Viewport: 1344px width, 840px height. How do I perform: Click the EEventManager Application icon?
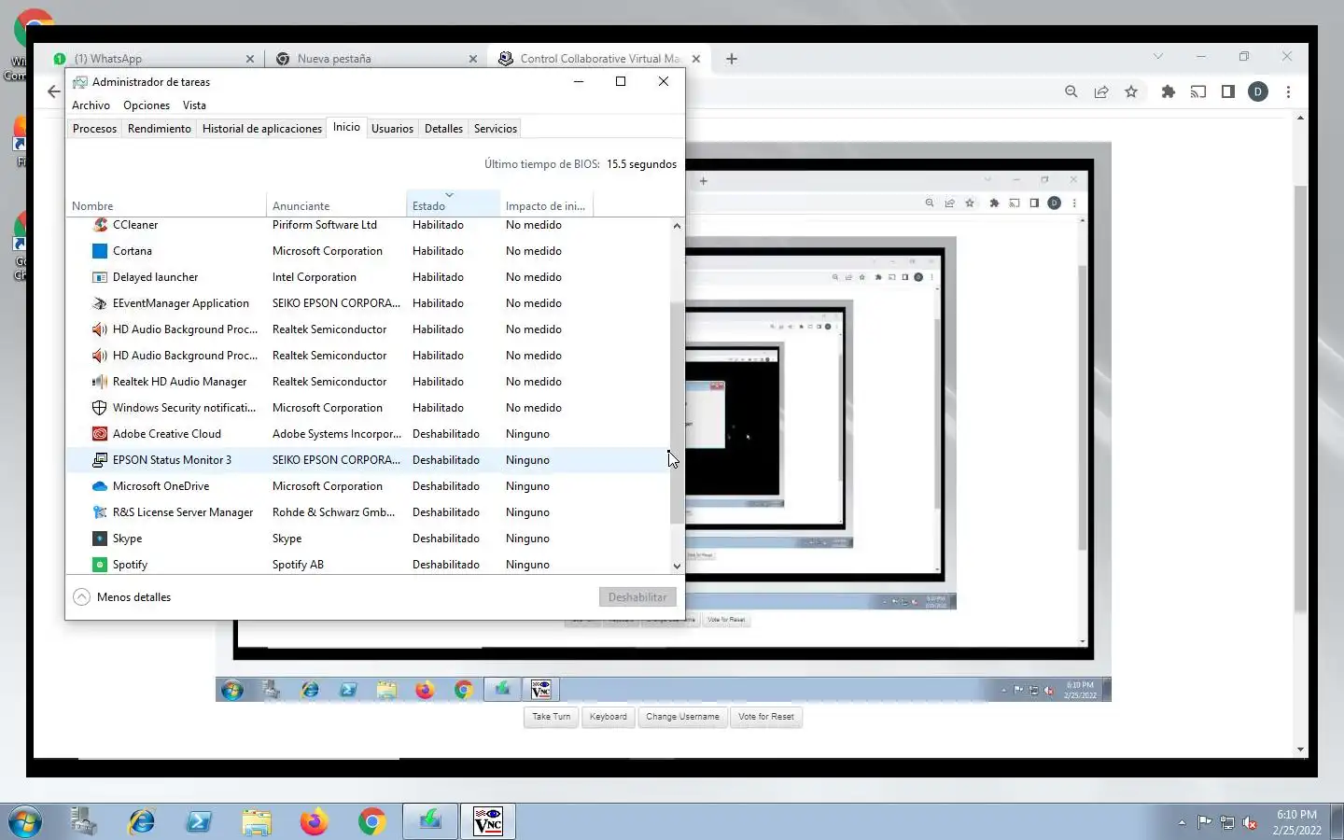pos(100,303)
